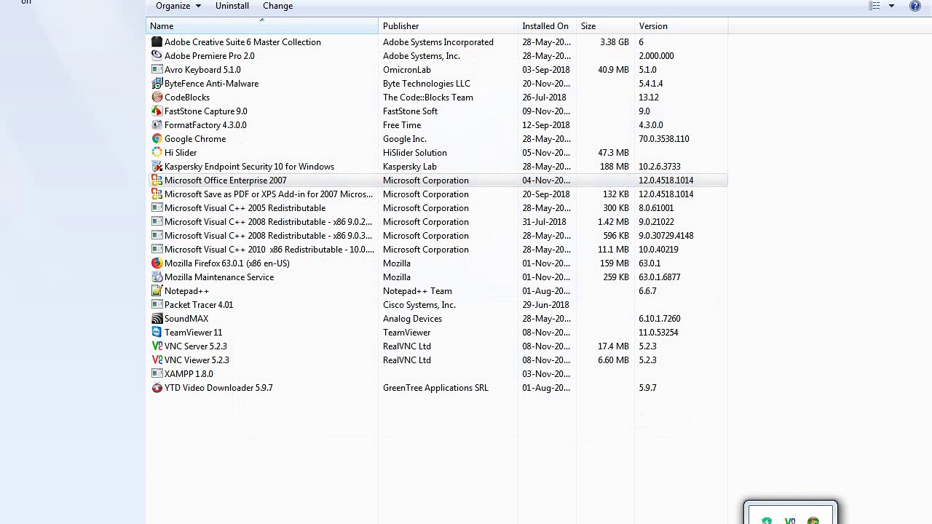Image resolution: width=932 pixels, height=524 pixels.
Task: Click the Adobe Creative Suite 6 icon
Action: [x=157, y=42]
